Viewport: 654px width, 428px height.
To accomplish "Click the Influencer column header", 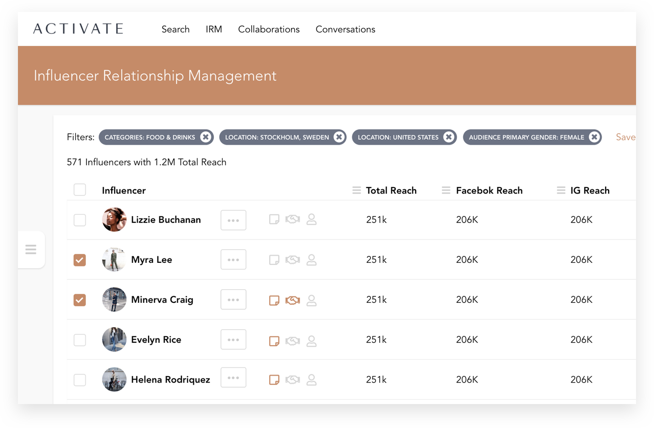I will click(x=124, y=191).
